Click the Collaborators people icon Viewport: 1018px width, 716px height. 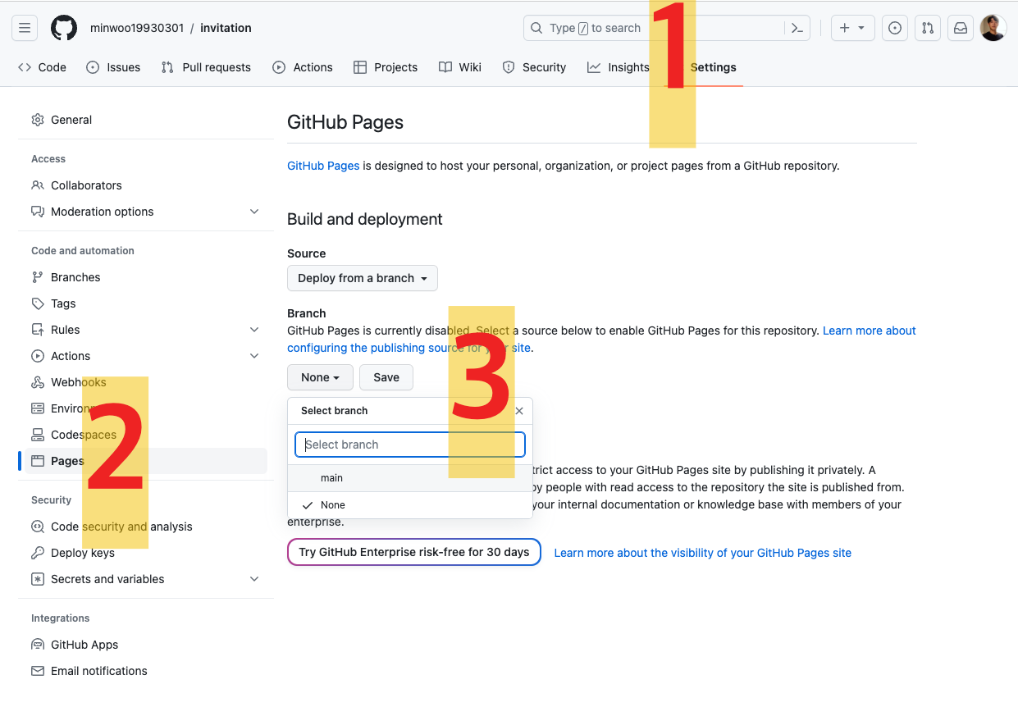coord(38,185)
